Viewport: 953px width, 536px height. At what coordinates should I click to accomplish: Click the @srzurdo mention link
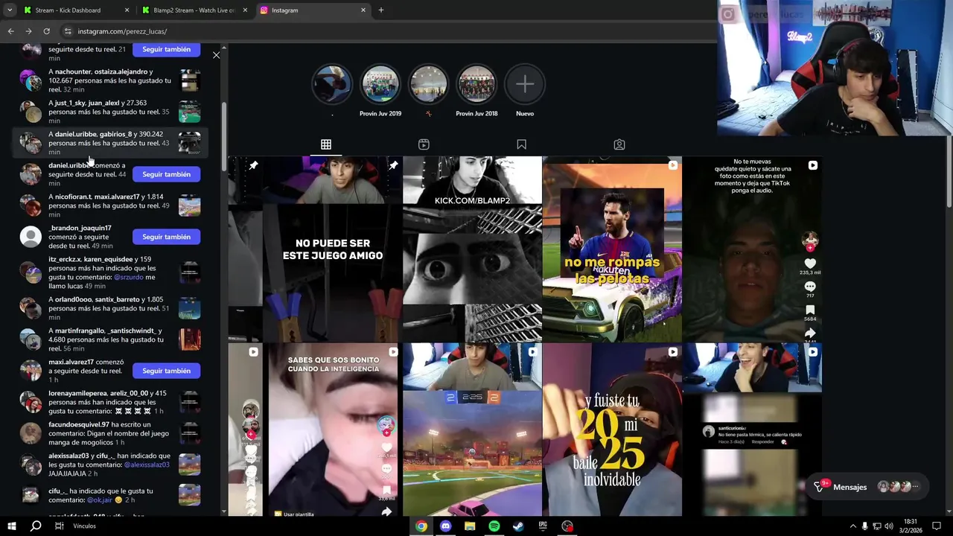pyautogui.click(x=128, y=277)
